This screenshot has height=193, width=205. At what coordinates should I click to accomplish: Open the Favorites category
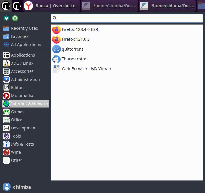25,36
